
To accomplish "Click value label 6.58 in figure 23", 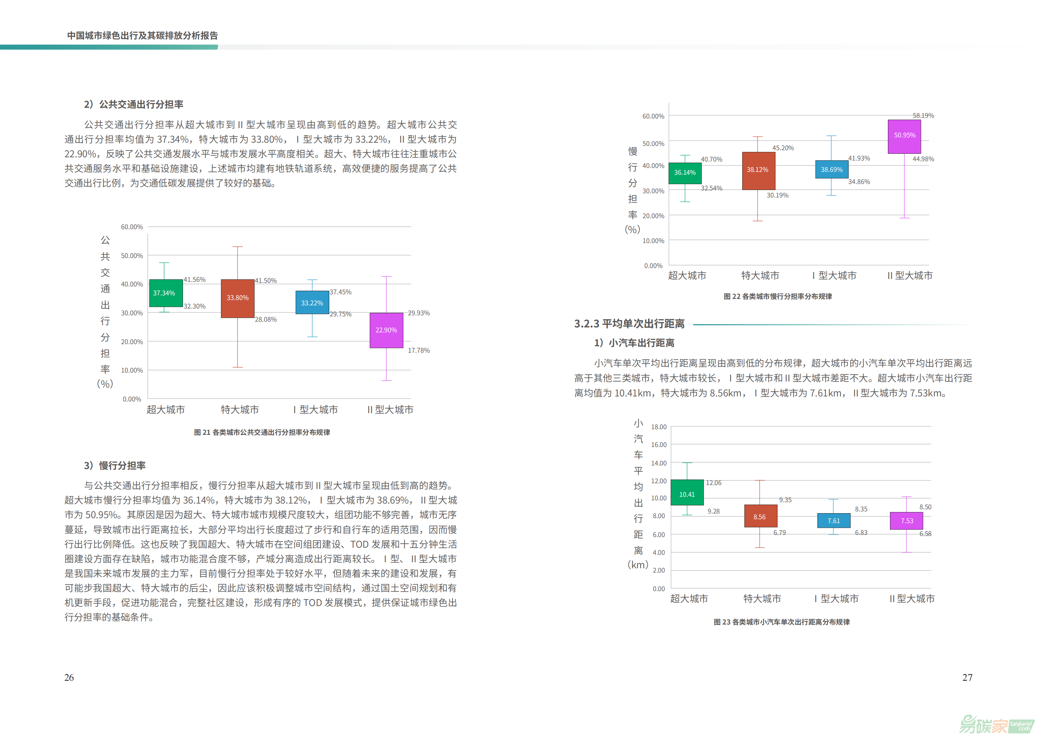I will 925,534.
